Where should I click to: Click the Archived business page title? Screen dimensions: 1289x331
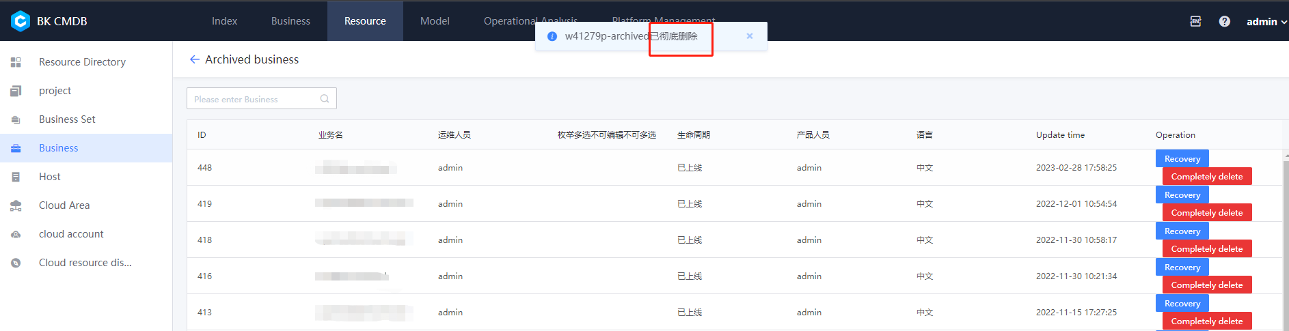click(x=252, y=59)
